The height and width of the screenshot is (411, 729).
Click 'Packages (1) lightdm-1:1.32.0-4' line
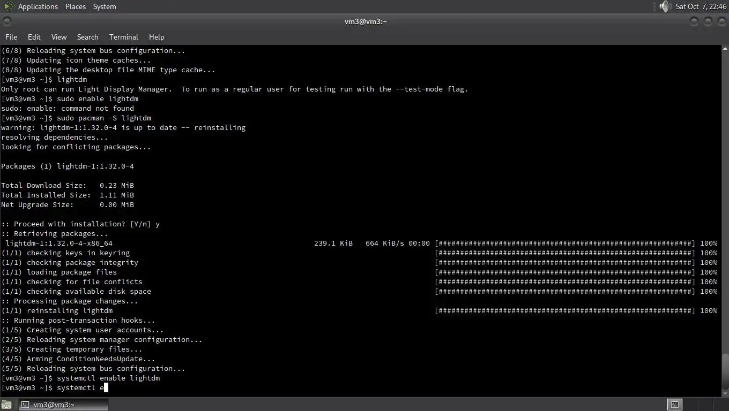[68, 166]
